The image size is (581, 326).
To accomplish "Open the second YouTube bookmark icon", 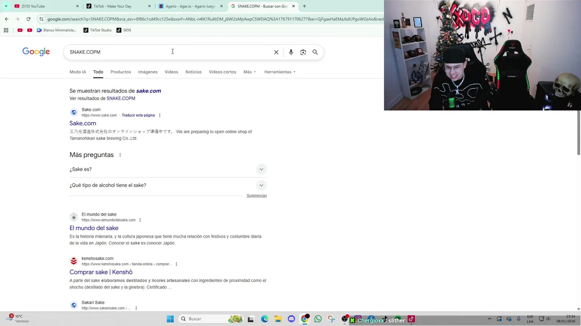I will (30, 30).
